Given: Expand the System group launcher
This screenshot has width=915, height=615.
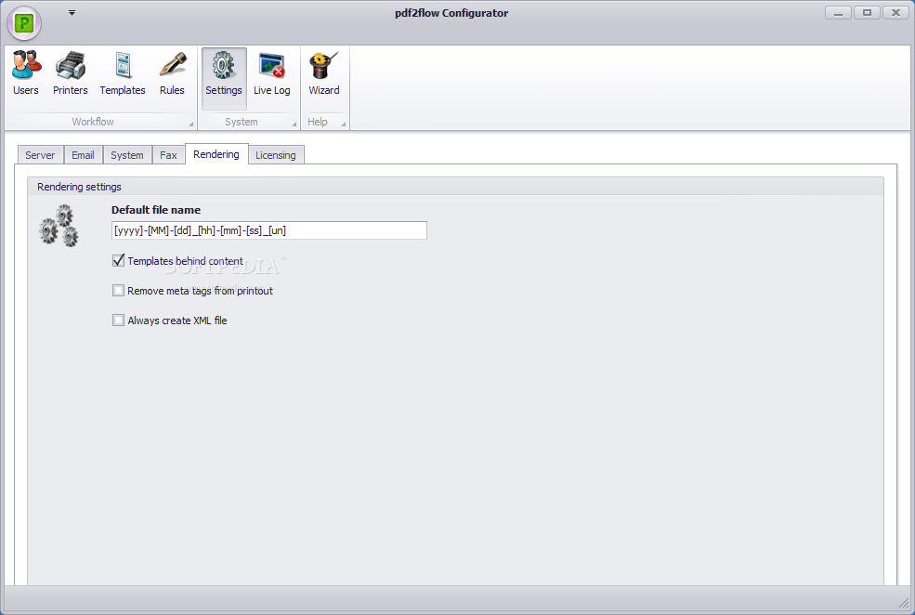Looking at the screenshot, I should point(294,124).
